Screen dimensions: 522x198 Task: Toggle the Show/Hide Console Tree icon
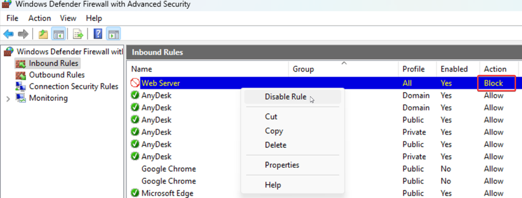pos(58,35)
